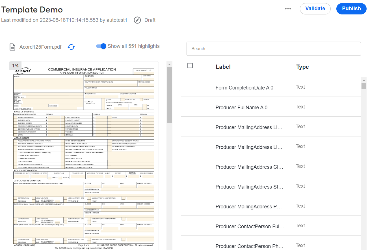Click the Type column header
Viewport: 368px width, 250px height.
(x=302, y=67)
